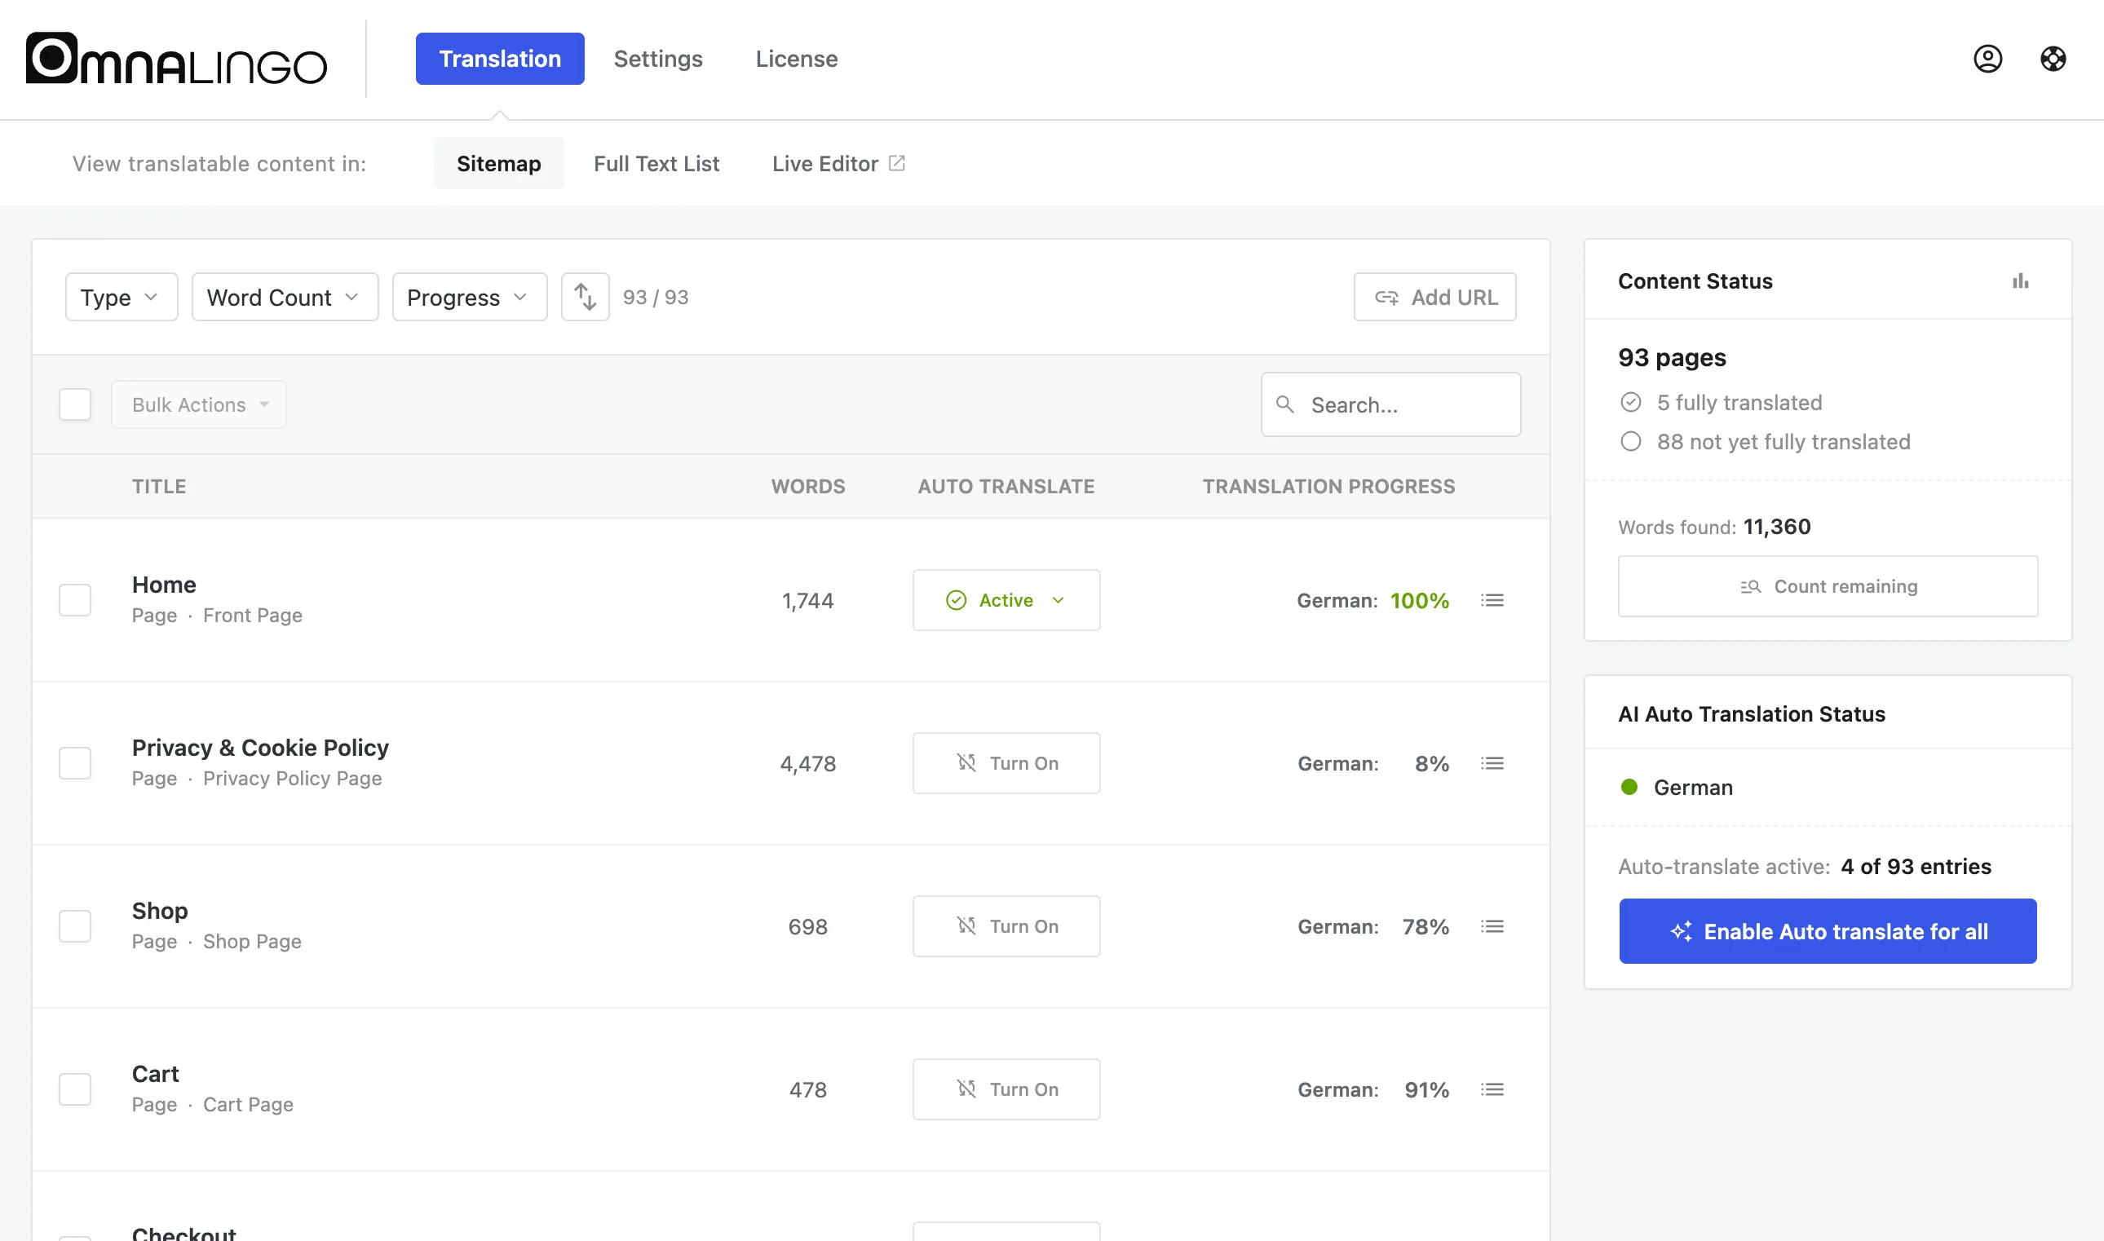Turn on auto translate for Shop
This screenshot has width=2104, height=1241.
(1007, 926)
